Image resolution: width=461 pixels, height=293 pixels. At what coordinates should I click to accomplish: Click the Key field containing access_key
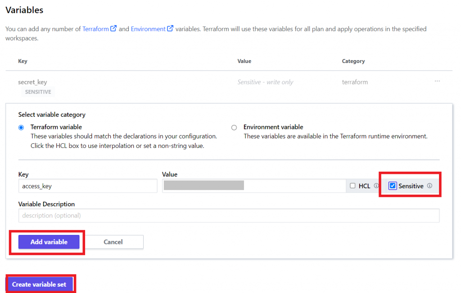pos(88,185)
